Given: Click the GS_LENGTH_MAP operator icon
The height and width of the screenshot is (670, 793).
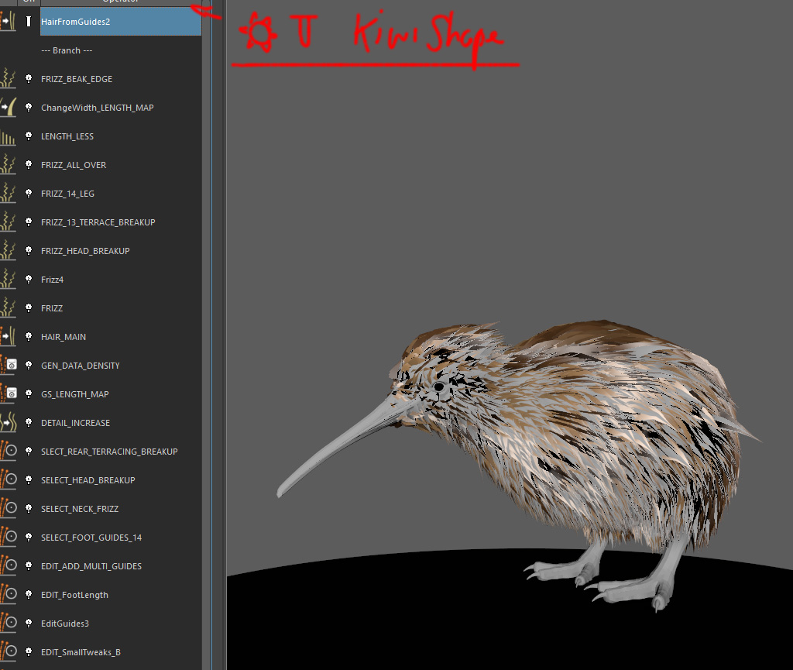Looking at the screenshot, I should (x=9, y=394).
